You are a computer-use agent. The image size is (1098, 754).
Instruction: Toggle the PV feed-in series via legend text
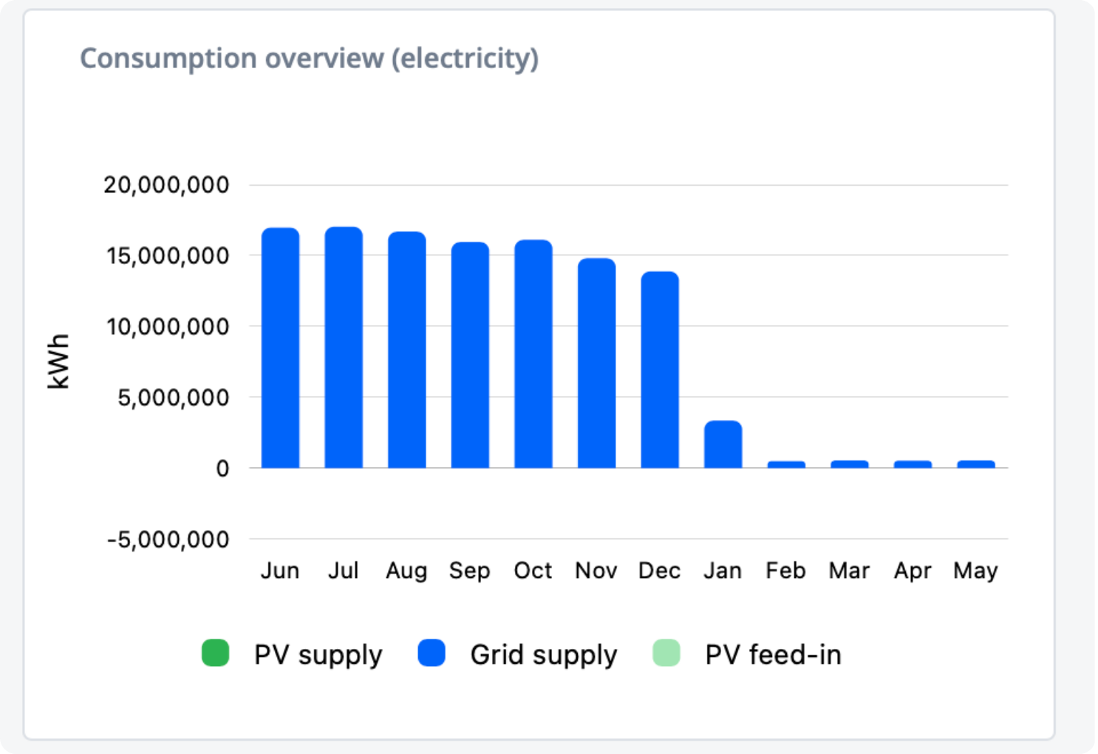tap(773, 655)
